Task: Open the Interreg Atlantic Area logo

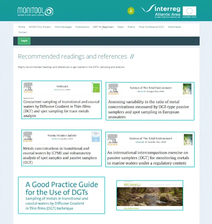Action: [161, 11]
